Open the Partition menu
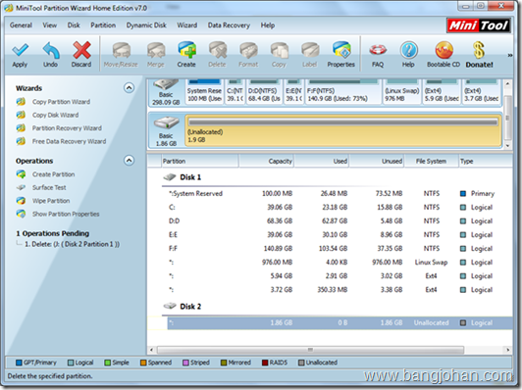 coord(103,25)
